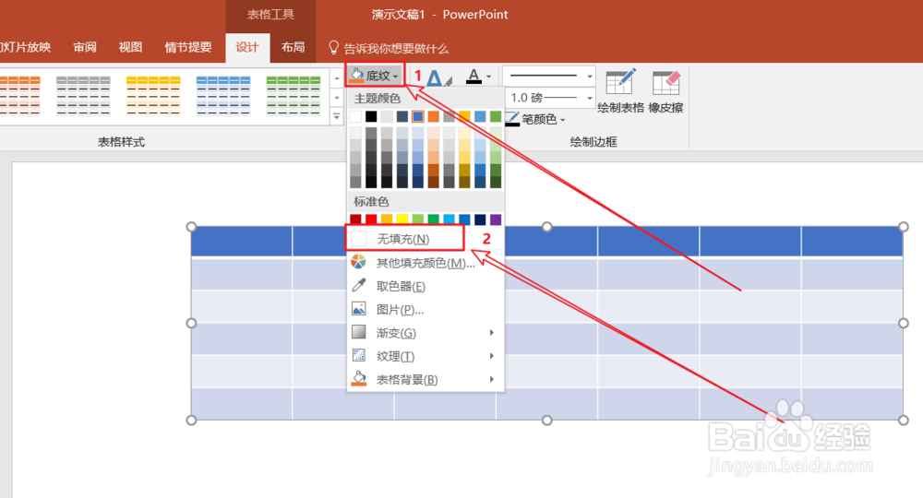Pick the yellow standard color swatch

402,219
